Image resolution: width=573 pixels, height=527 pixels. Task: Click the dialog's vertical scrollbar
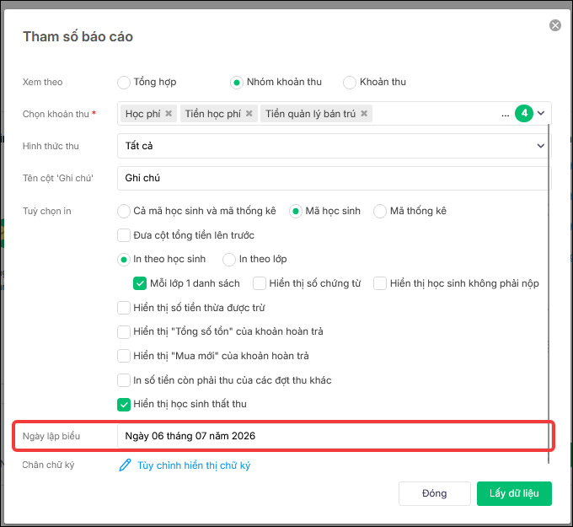(549, 293)
